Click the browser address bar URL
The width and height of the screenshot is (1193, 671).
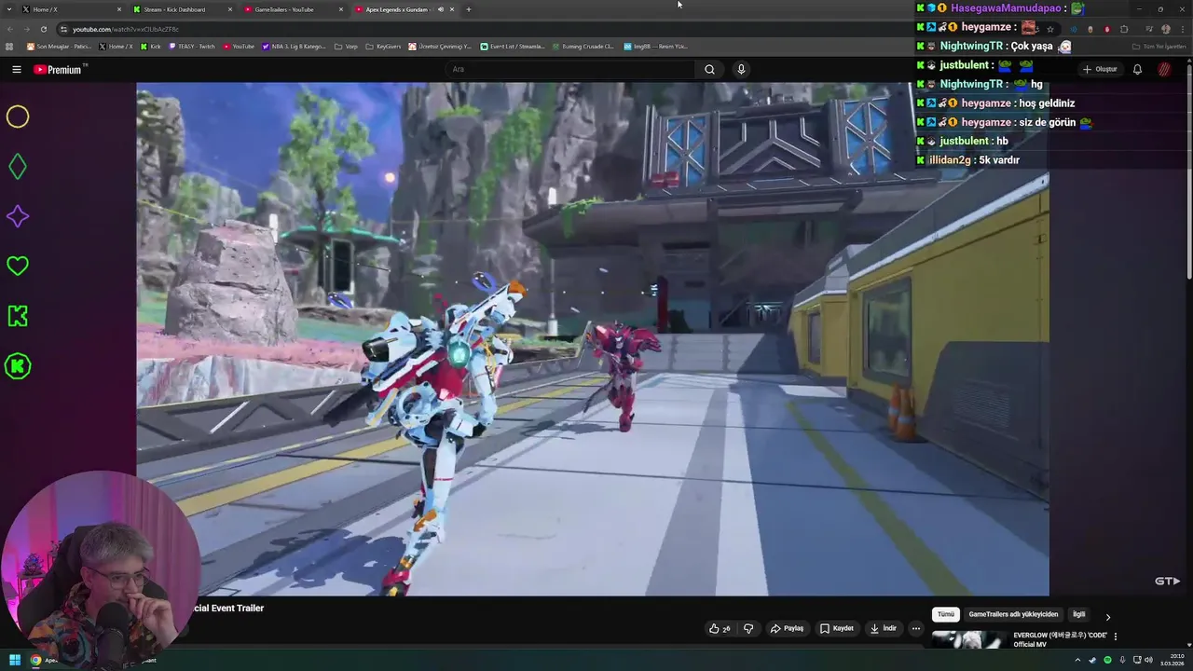(126, 29)
